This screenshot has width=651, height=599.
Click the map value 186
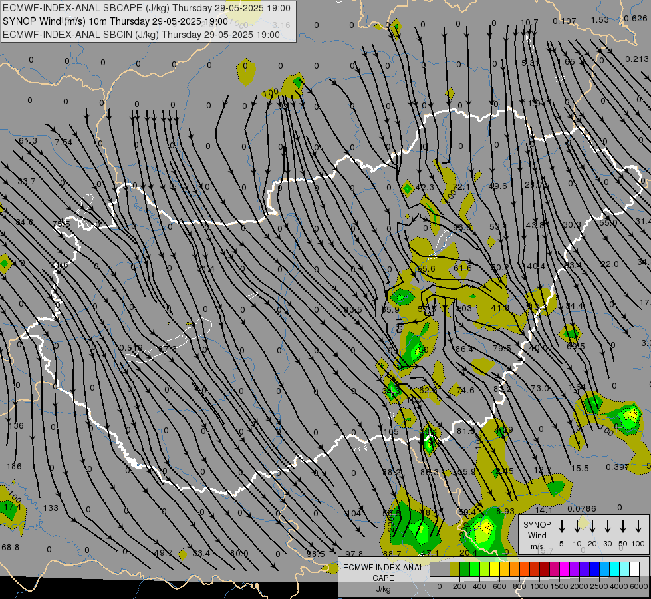(14, 467)
